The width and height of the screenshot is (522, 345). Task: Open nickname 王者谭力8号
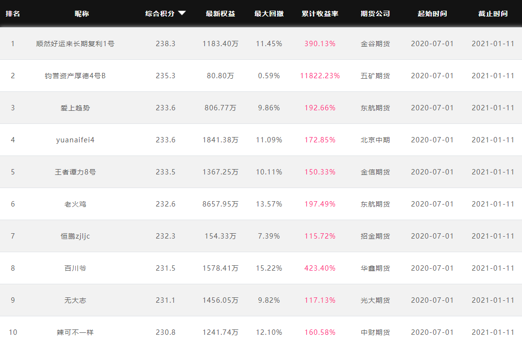point(75,172)
